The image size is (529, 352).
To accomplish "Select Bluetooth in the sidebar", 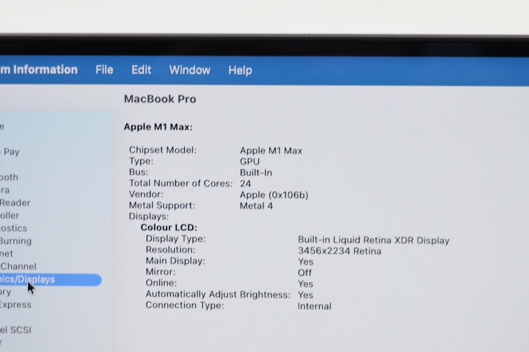I will point(9,177).
